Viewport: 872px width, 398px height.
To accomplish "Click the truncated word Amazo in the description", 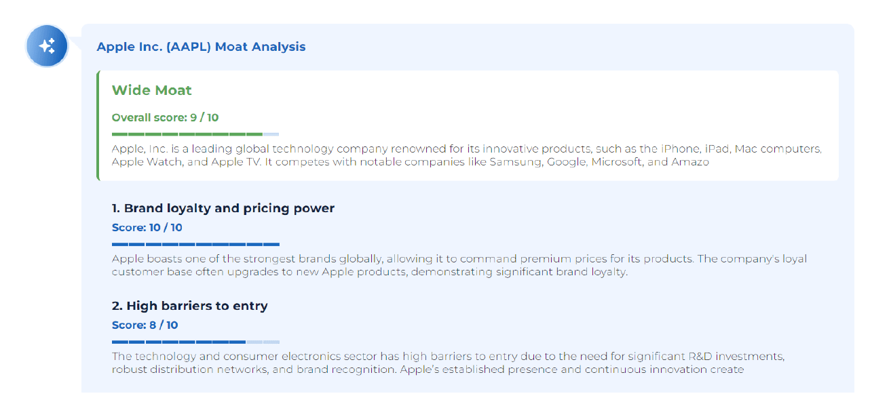I will click(x=690, y=162).
